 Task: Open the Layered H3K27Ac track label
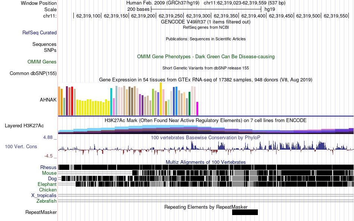[24, 125]
